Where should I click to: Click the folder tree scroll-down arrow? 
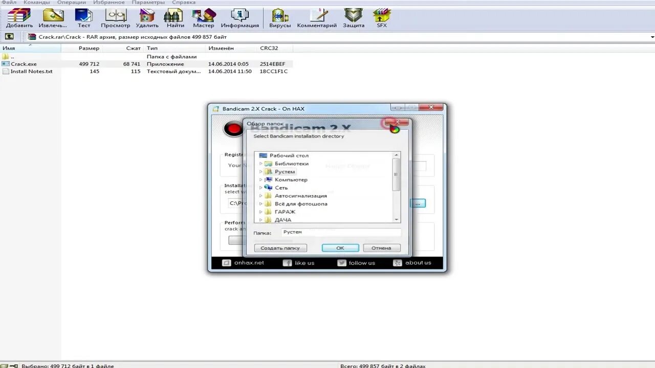pos(396,219)
